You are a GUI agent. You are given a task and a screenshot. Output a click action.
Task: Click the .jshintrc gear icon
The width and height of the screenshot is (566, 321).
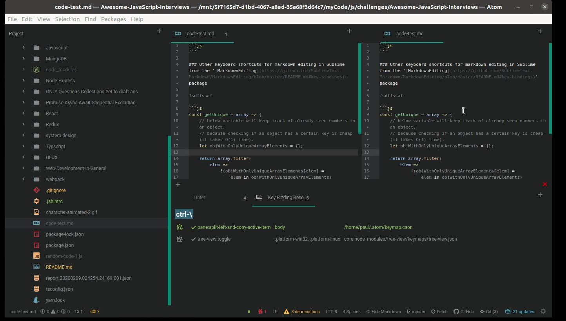point(36,201)
